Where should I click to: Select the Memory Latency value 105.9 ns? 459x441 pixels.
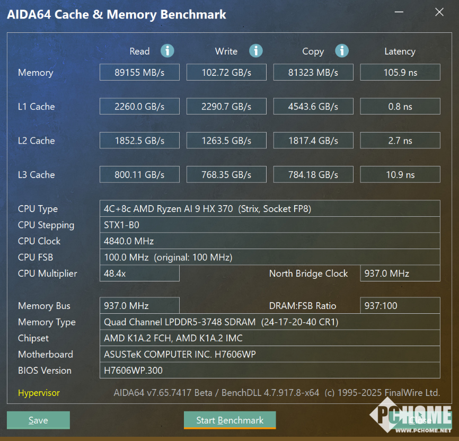pos(400,72)
